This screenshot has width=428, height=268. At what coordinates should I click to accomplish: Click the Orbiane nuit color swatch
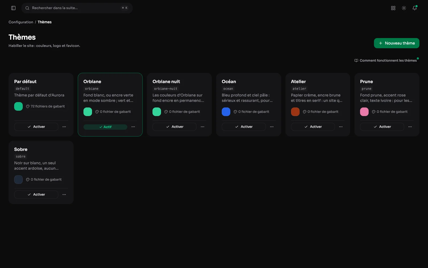pyautogui.click(x=157, y=112)
